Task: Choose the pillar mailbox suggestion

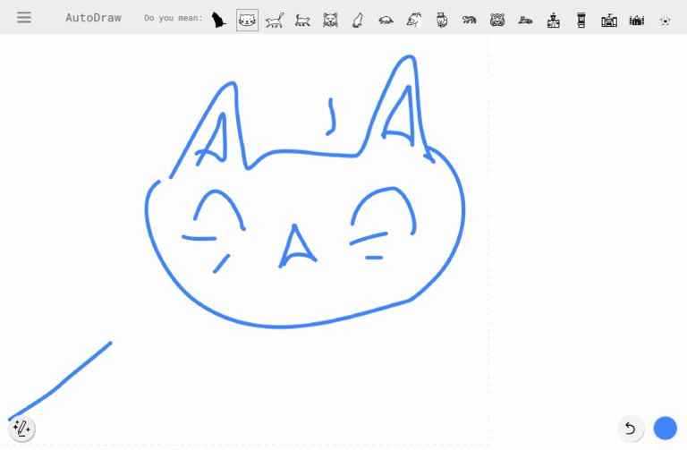Action: pos(581,21)
